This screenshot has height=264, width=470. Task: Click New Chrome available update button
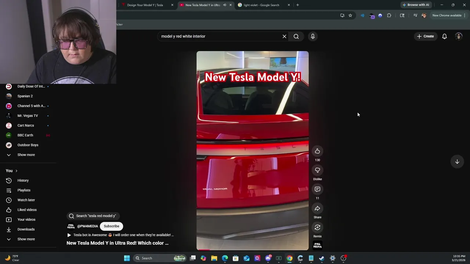pyautogui.click(x=449, y=15)
